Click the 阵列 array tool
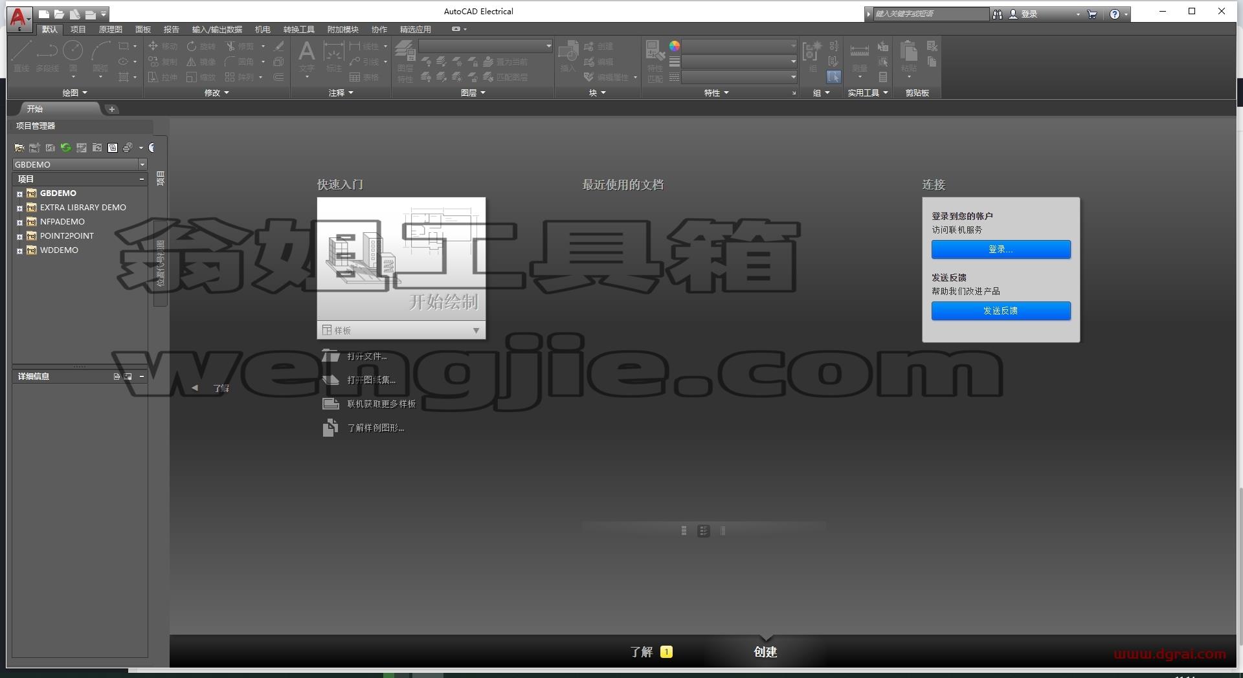This screenshot has width=1243, height=678. 240,77
